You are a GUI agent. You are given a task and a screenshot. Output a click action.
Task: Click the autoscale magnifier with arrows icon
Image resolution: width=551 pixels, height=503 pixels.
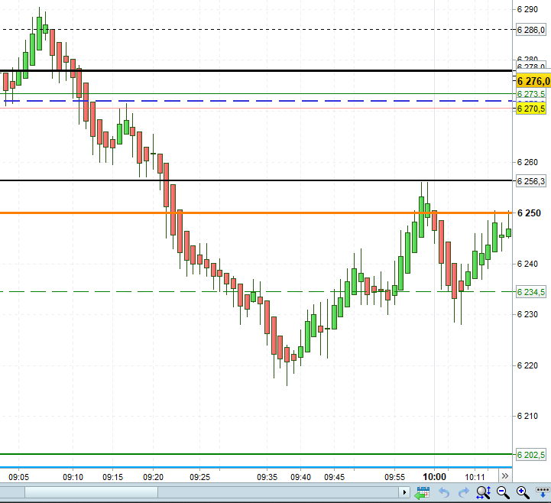(x=484, y=492)
